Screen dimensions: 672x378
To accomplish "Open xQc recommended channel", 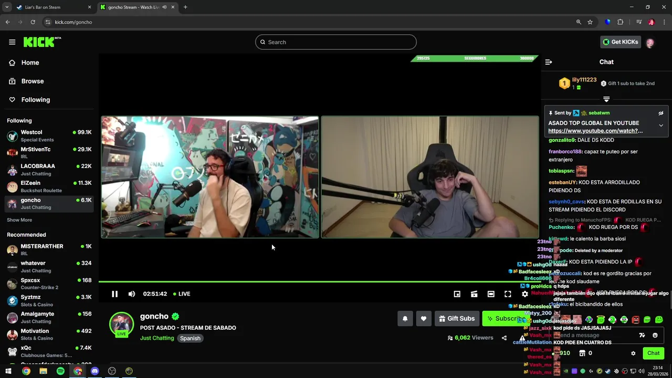I will tap(49, 351).
